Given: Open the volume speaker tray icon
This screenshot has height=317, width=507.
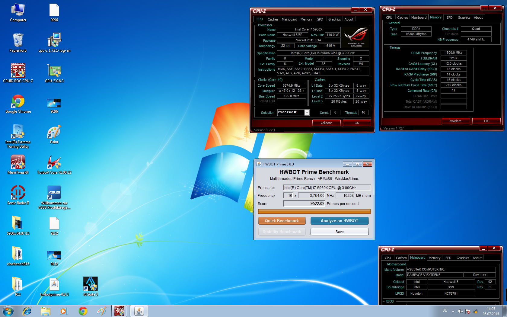Looking at the screenshot, I should [460, 311].
